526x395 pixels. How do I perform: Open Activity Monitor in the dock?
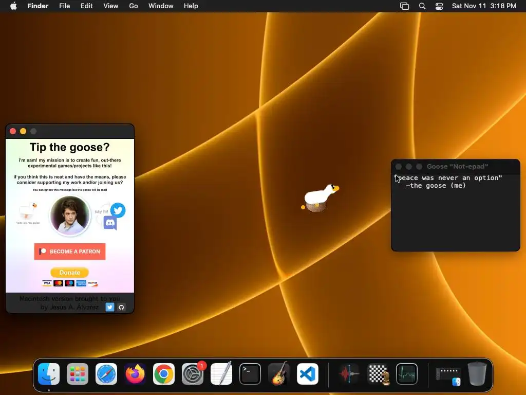click(x=407, y=374)
